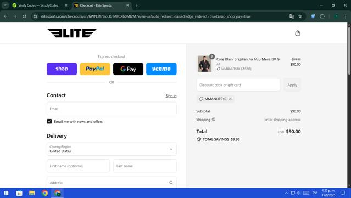The image size is (351, 198).
Task: Choose PayPal express checkout
Action: click(x=95, y=69)
